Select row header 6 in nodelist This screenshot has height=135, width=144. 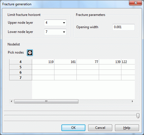point(21,72)
